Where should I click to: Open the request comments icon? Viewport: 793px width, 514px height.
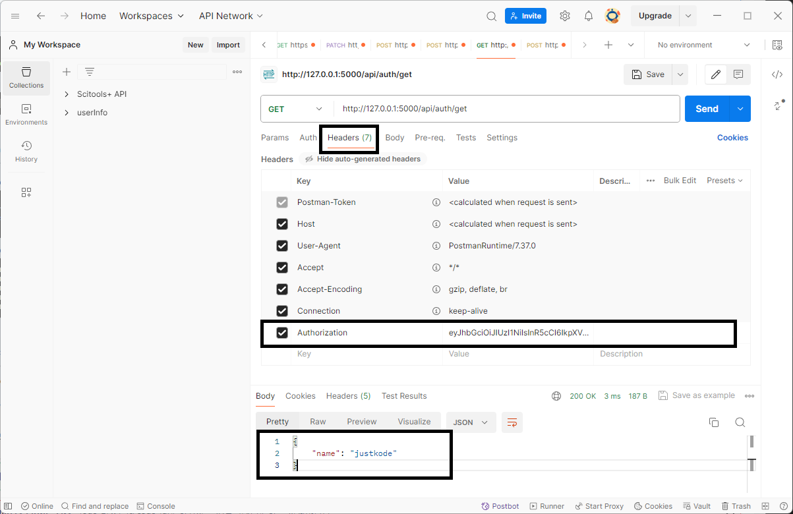tap(738, 74)
